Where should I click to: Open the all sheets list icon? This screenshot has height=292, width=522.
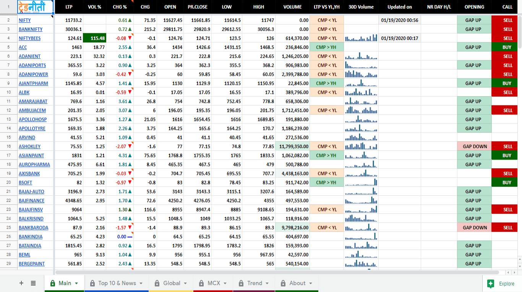[x=33, y=283]
